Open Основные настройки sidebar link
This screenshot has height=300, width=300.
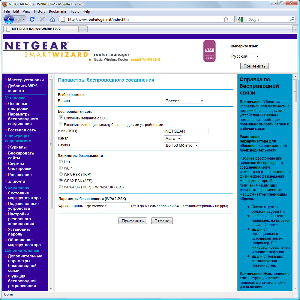click(x=18, y=106)
